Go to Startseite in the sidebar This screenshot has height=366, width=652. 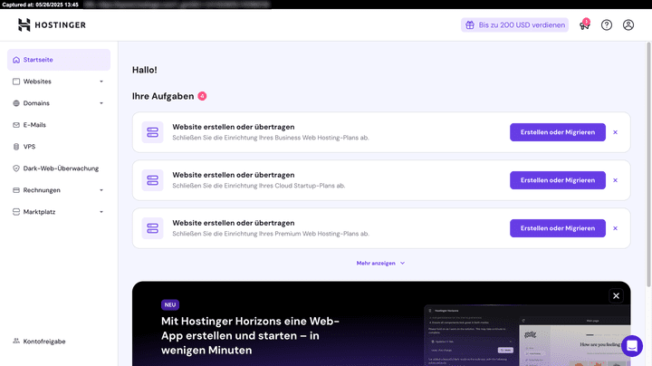coord(59,60)
